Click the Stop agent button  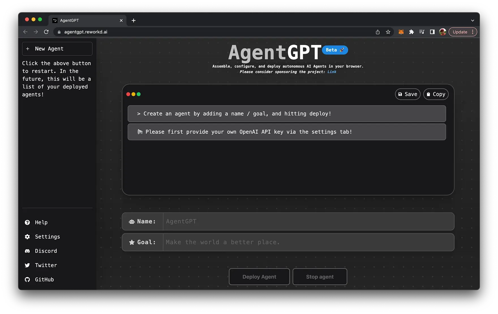(320, 277)
